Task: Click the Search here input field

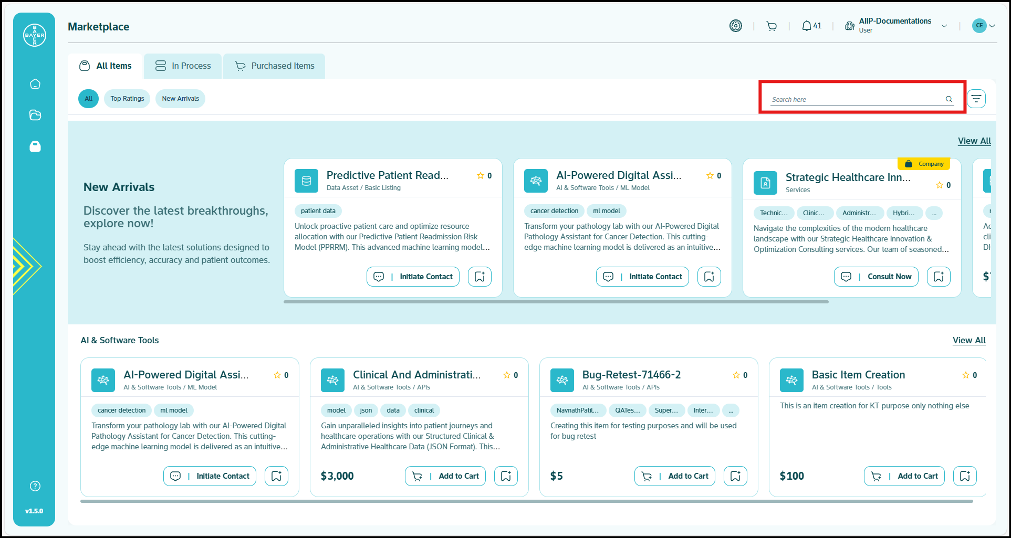Action: tap(856, 99)
